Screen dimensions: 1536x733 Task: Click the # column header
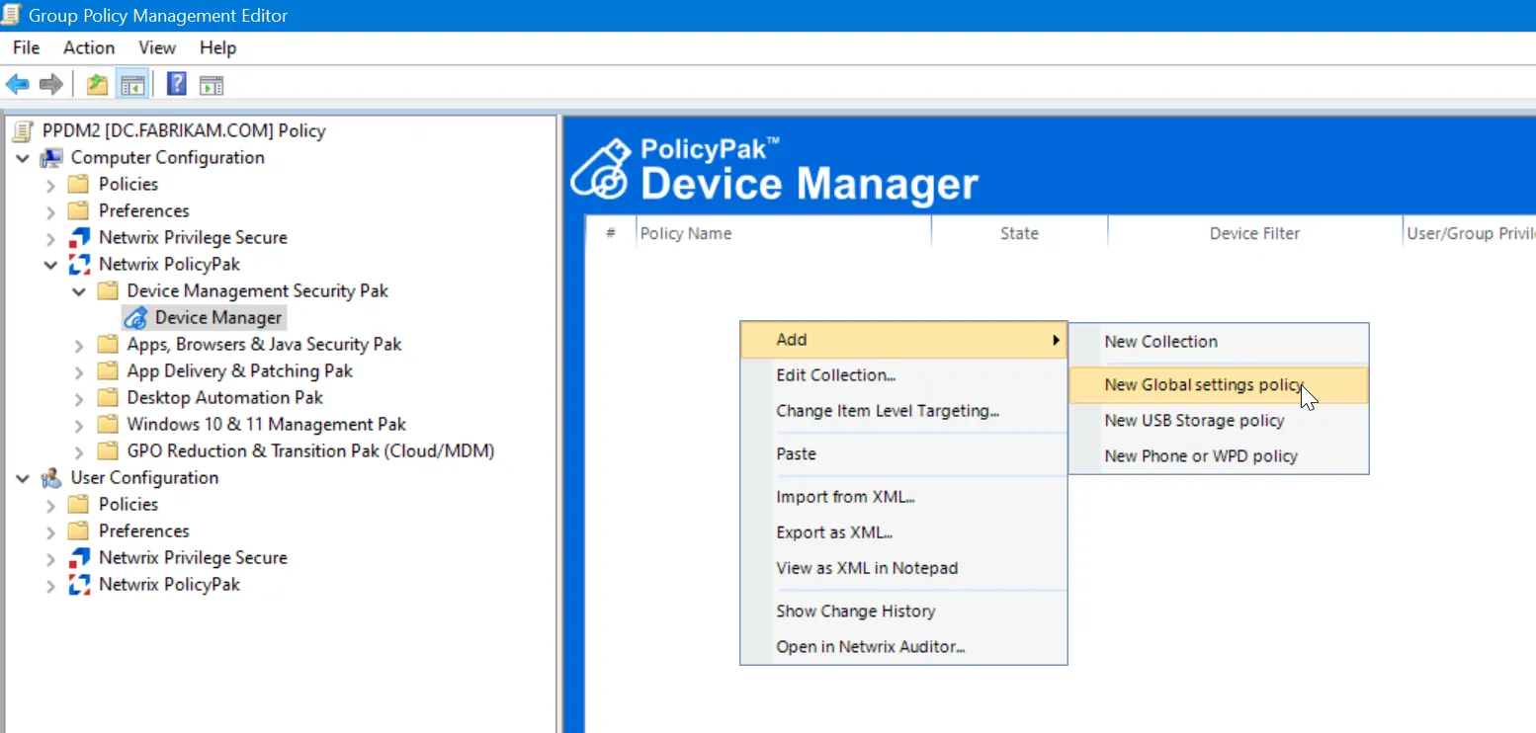(x=611, y=234)
